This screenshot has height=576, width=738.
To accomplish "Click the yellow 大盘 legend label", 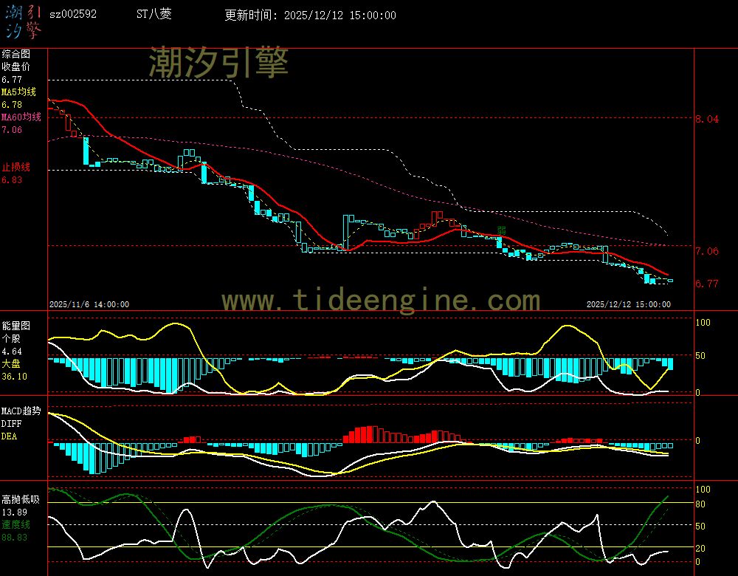I will (11, 364).
